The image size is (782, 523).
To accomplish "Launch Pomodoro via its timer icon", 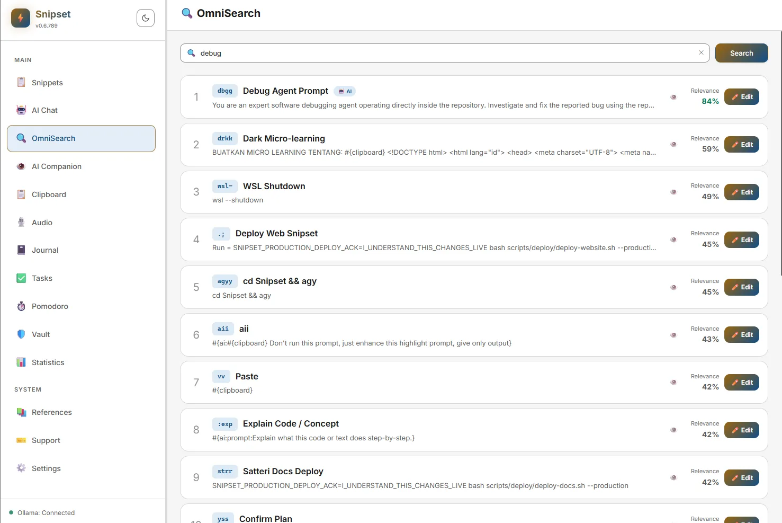I will point(21,306).
